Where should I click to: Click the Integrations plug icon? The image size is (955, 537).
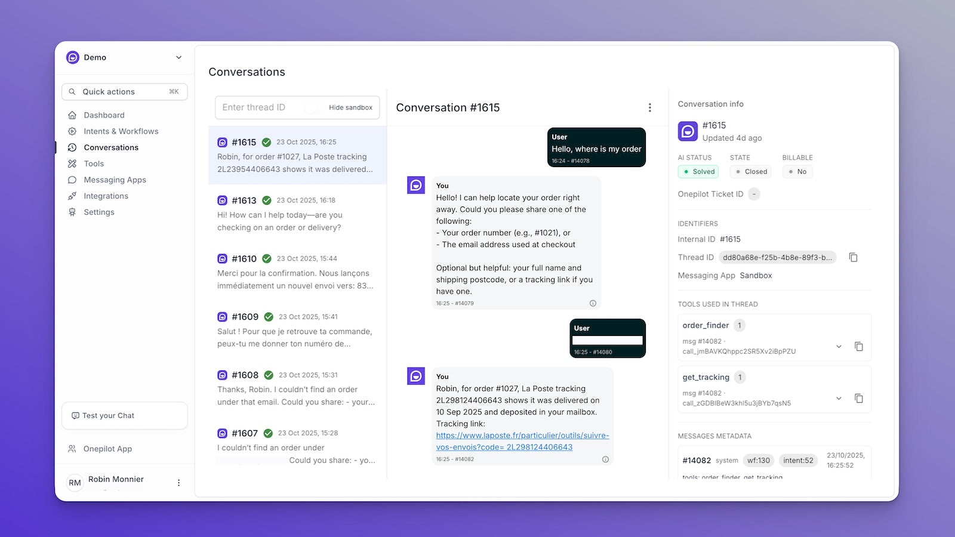click(x=72, y=196)
